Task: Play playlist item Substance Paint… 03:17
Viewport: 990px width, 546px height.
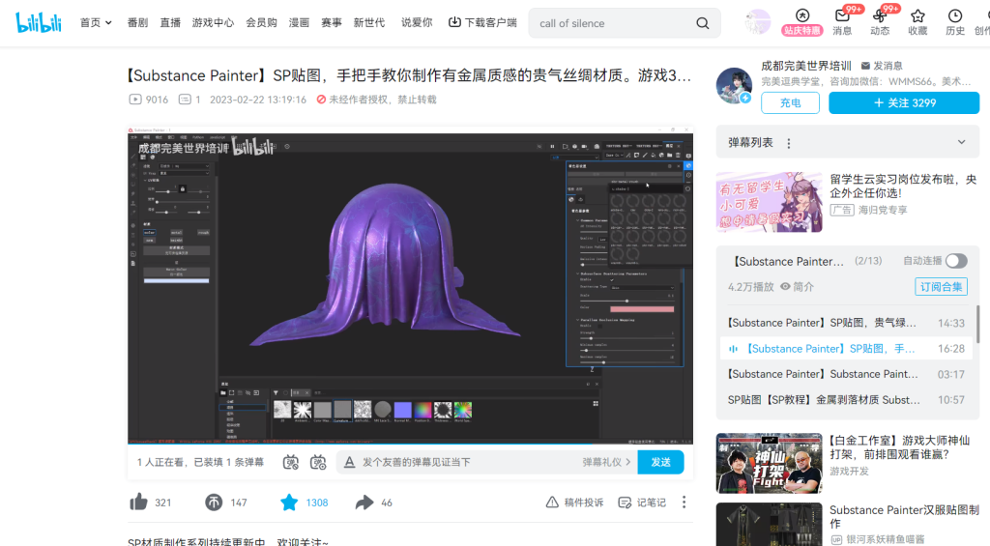Action: tap(845, 374)
